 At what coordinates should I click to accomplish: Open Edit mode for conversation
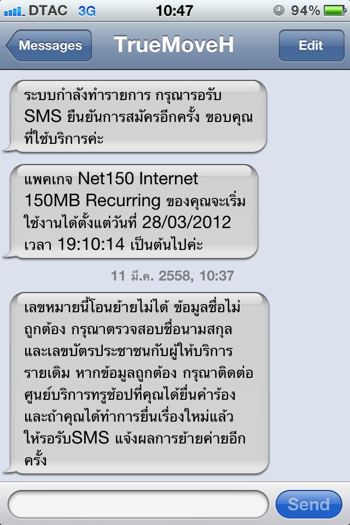(311, 45)
